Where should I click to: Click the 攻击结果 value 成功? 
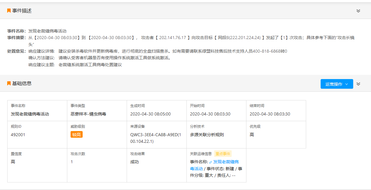pyautogui.click(x=135, y=162)
